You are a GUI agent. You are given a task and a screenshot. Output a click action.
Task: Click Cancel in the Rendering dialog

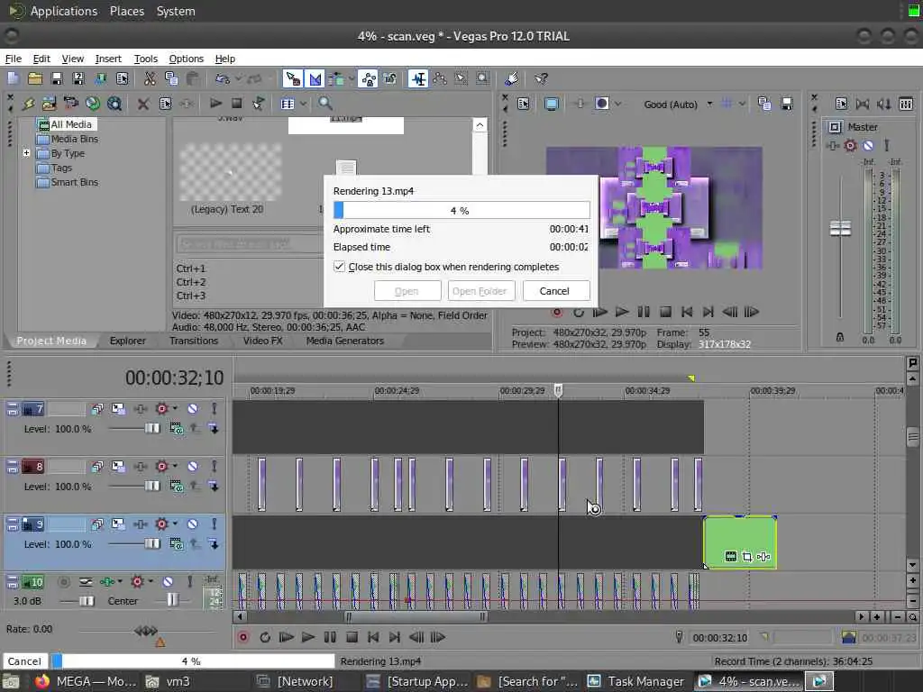click(x=554, y=291)
